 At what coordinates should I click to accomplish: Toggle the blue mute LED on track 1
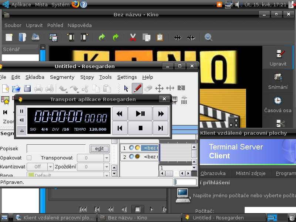131,148
